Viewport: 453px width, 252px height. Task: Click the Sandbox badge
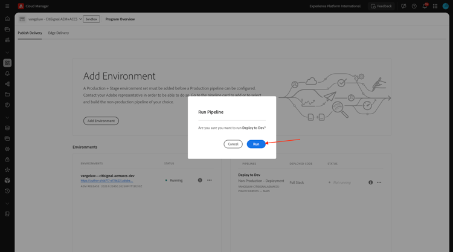pos(91,19)
